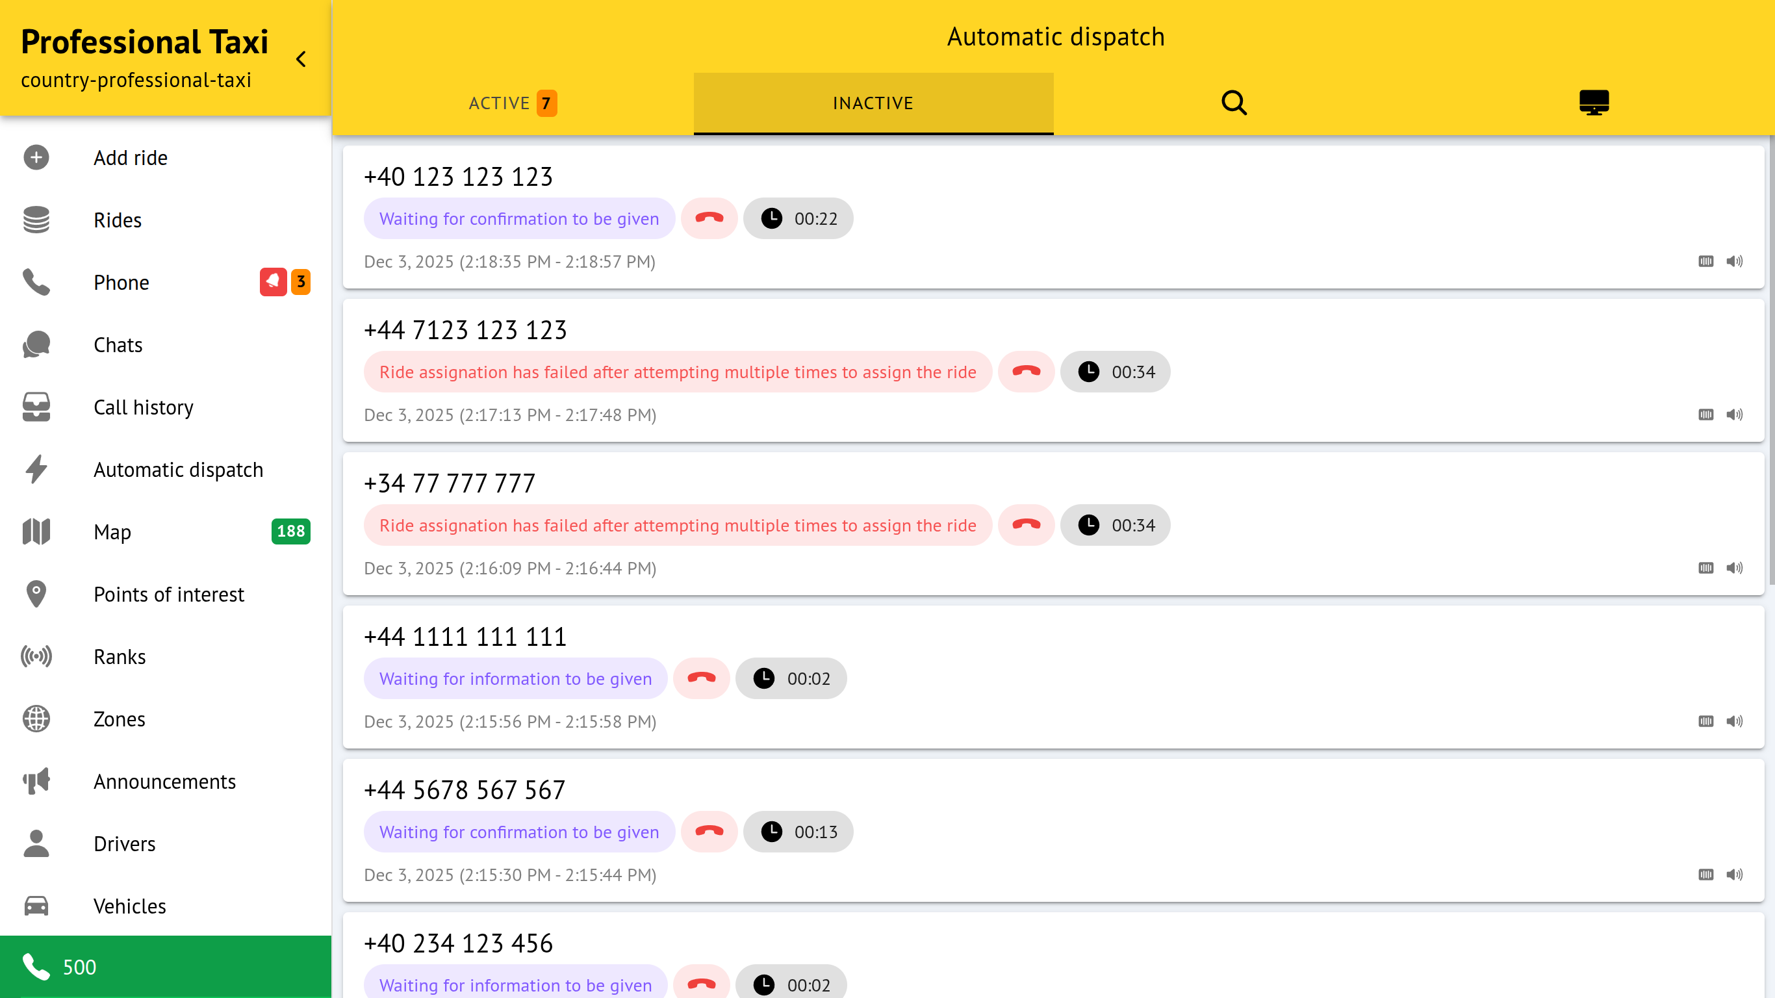Click the search magnifier icon

tap(1233, 103)
